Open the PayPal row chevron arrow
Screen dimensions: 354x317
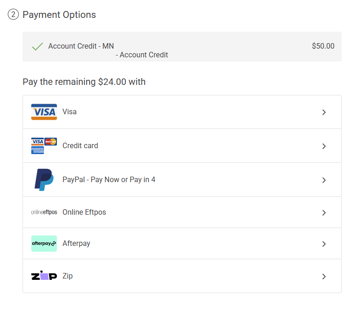[x=324, y=180]
